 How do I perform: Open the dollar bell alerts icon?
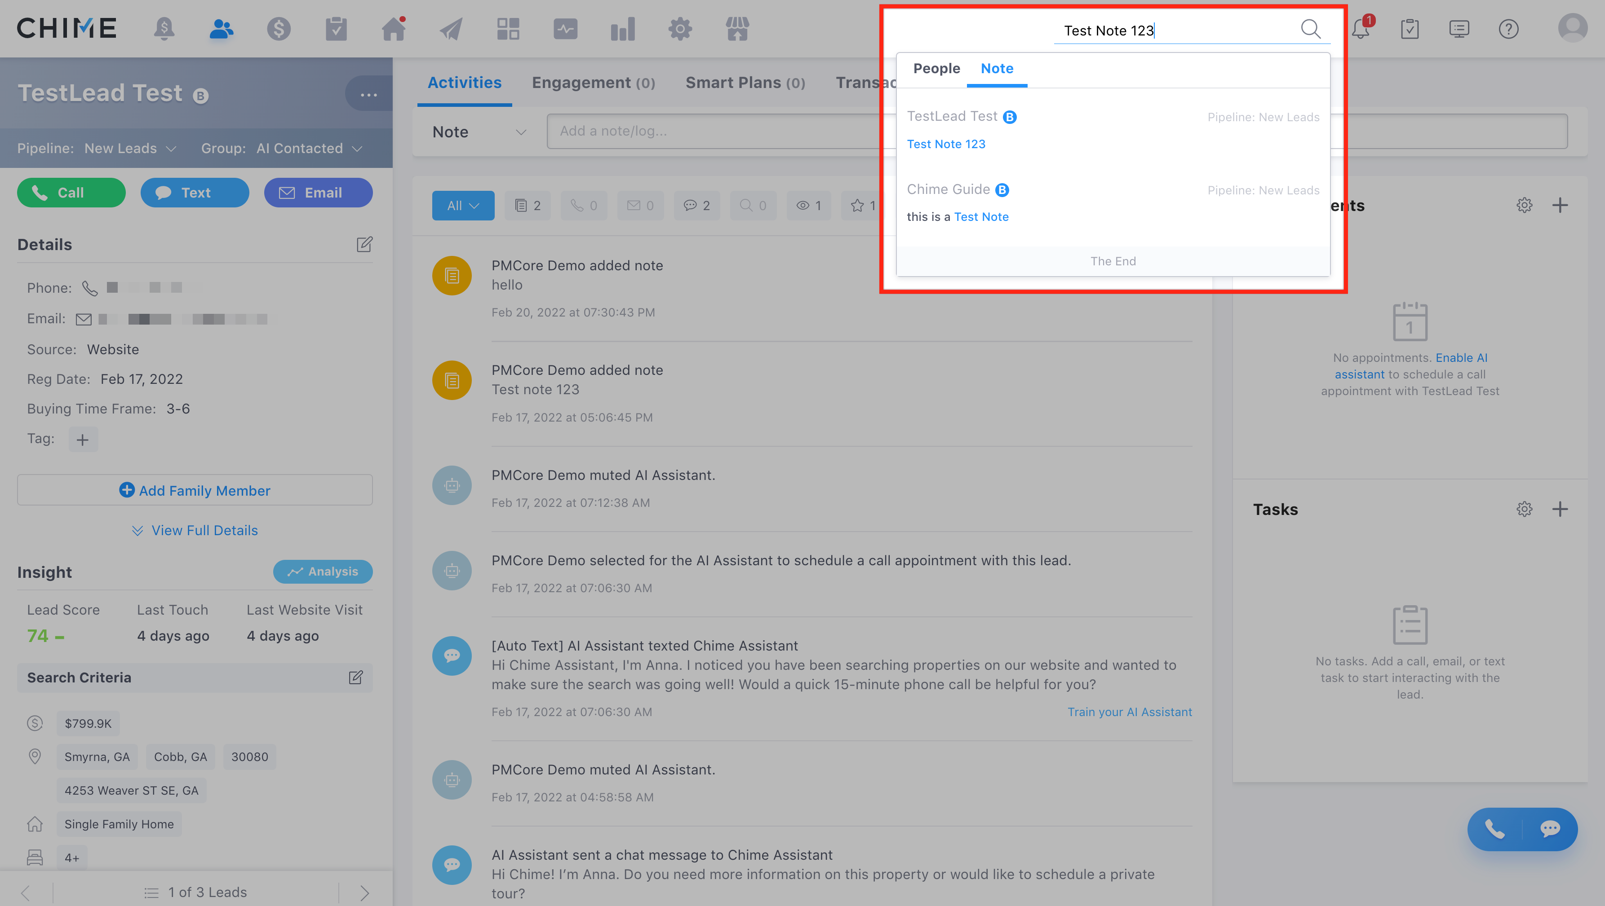(164, 29)
